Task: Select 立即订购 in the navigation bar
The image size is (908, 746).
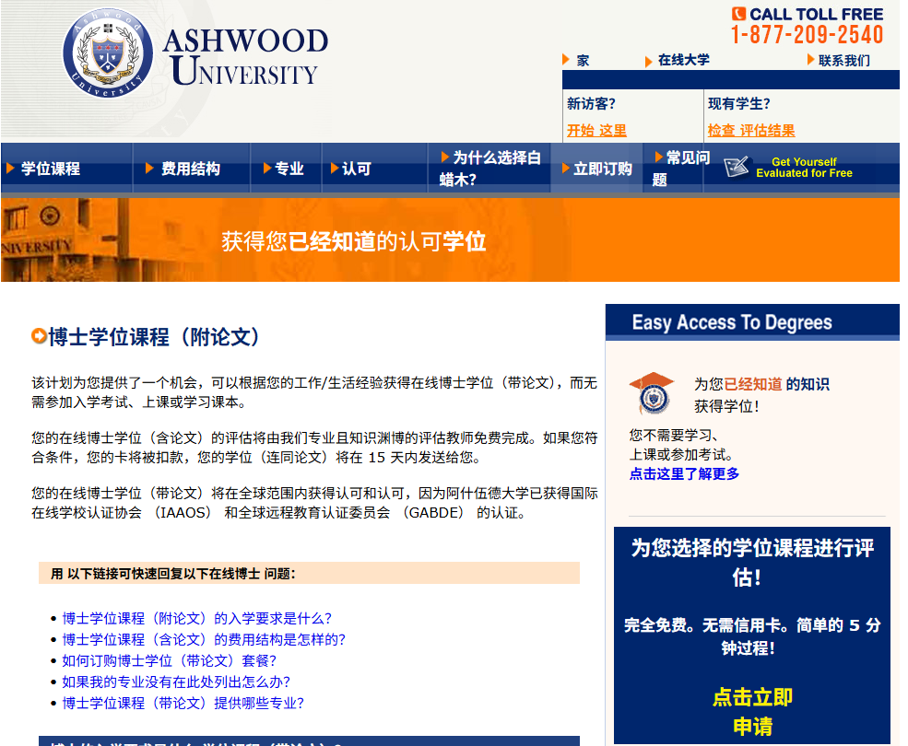Action: pos(602,169)
